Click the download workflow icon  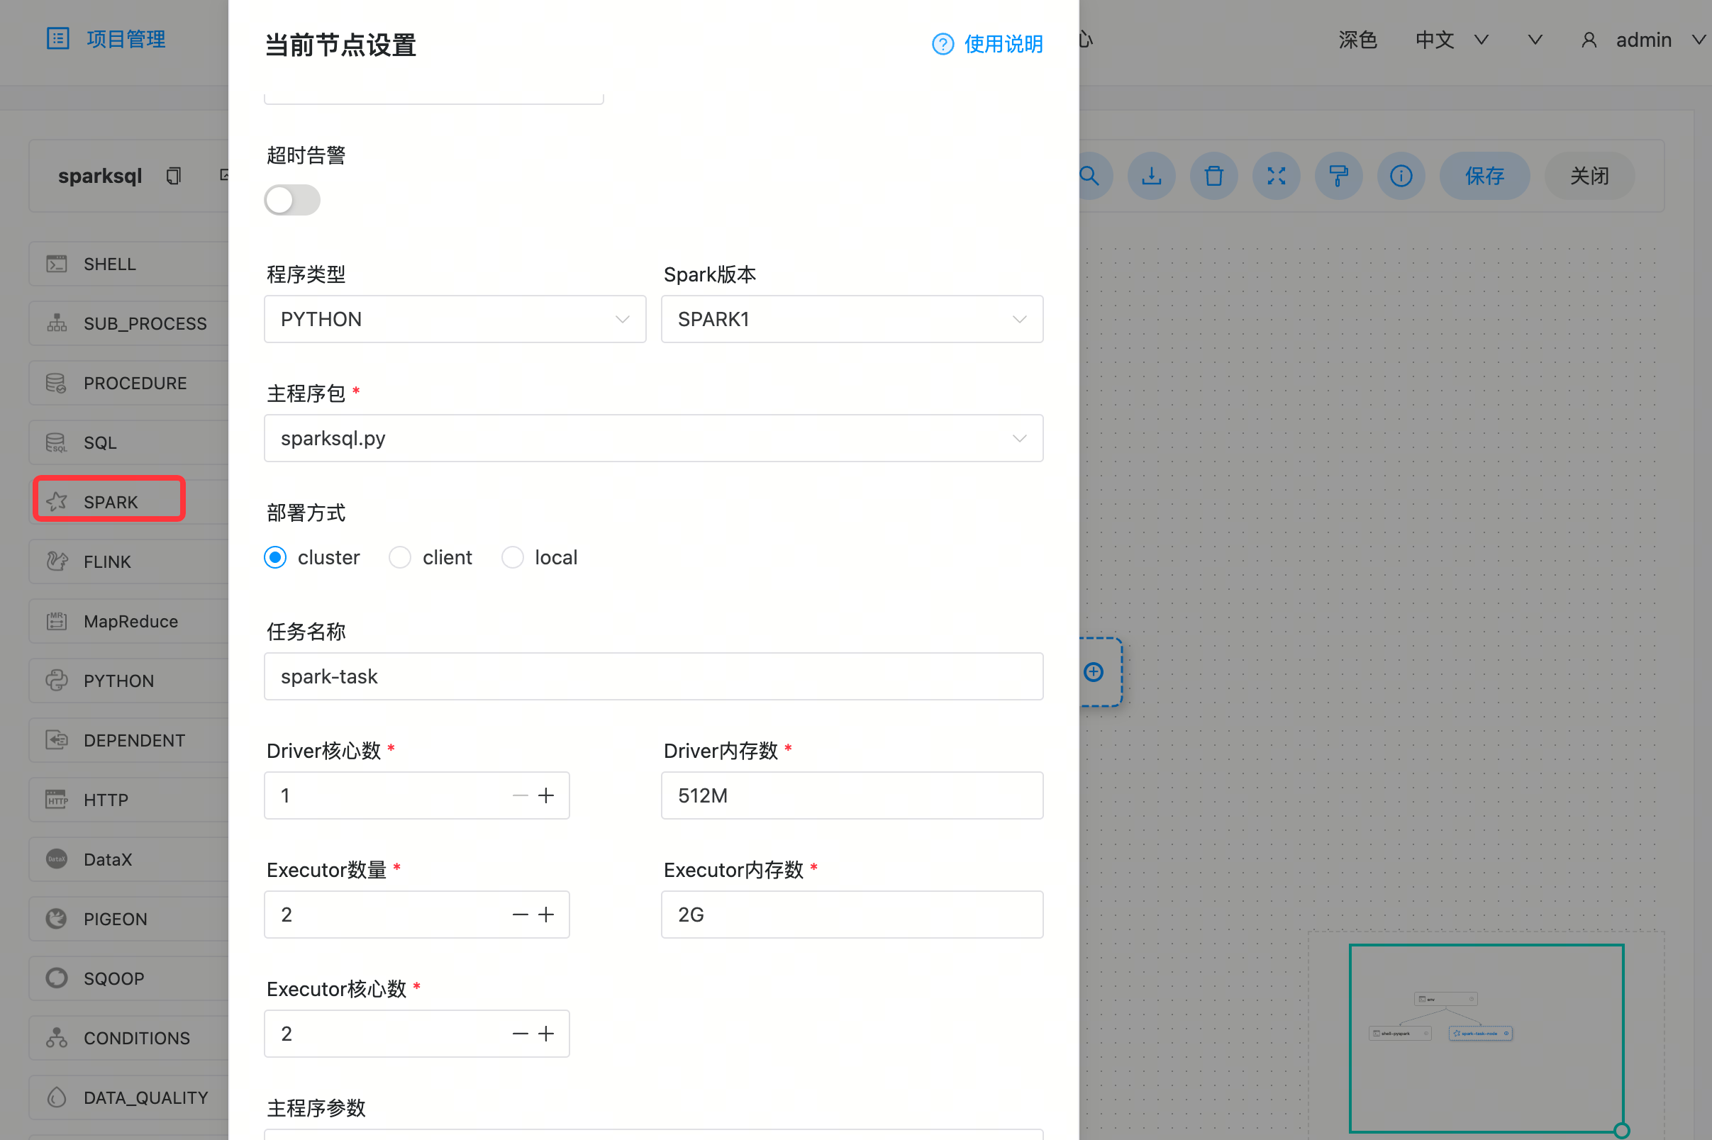click(x=1151, y=176)
